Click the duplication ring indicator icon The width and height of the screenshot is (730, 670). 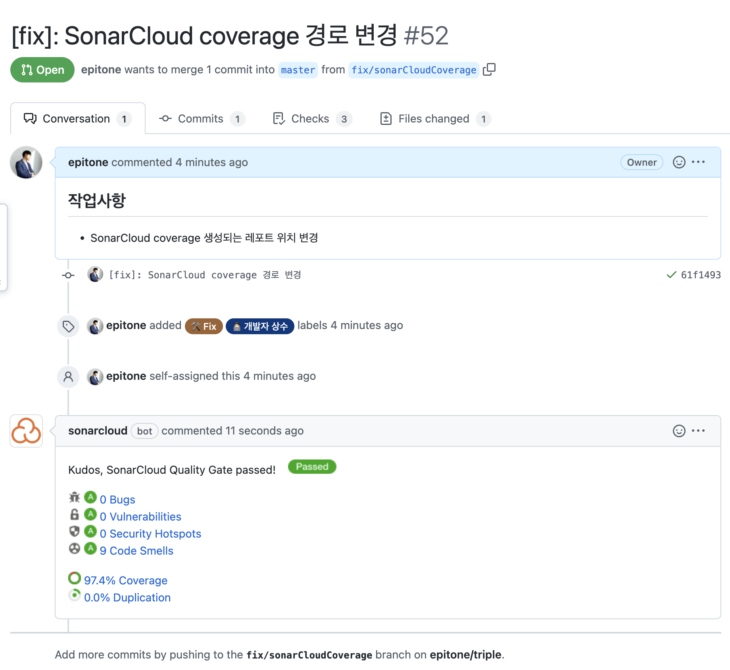point(75,595)
